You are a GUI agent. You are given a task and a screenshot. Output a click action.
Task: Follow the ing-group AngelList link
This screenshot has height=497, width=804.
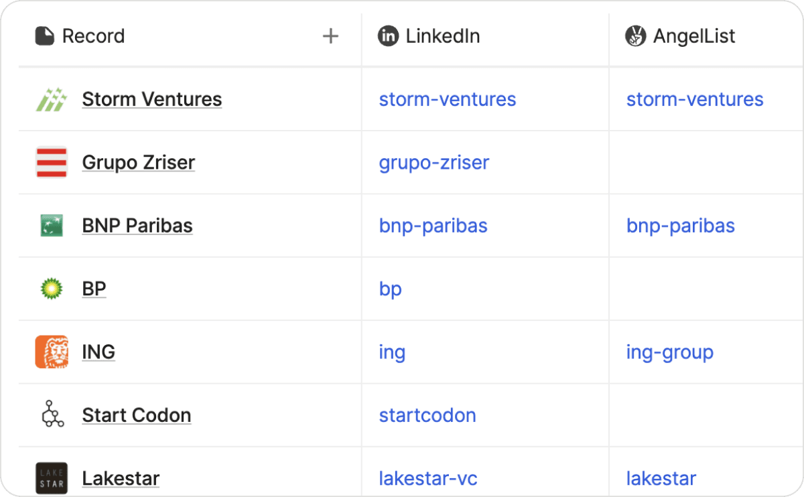[669, 352]
